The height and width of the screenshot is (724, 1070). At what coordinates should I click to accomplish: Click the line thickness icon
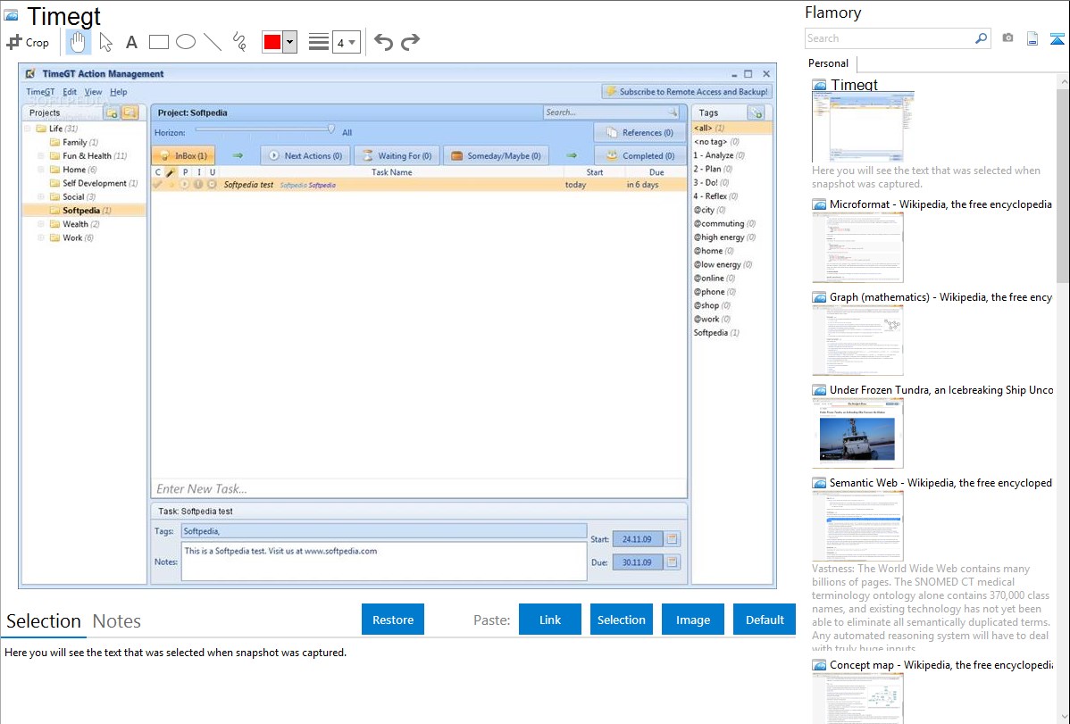point(319,42)
